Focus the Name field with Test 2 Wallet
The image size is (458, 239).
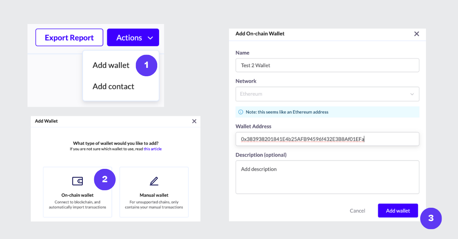coord(327,65)
